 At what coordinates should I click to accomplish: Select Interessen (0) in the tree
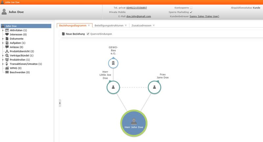coord(18,34)
